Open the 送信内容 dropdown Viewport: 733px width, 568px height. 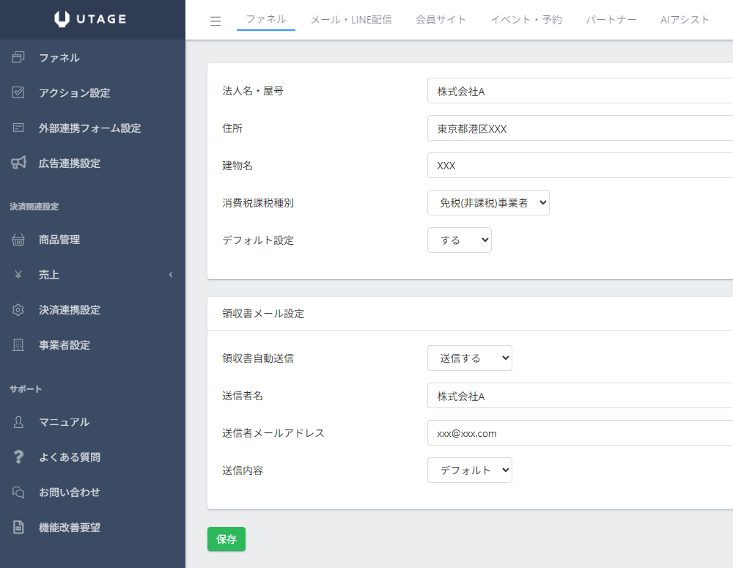(469, 471)
